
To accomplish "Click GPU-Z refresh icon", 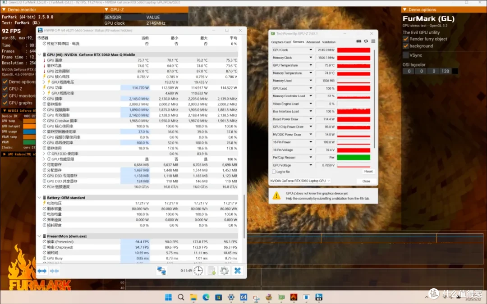I will [x=366, y=41].
